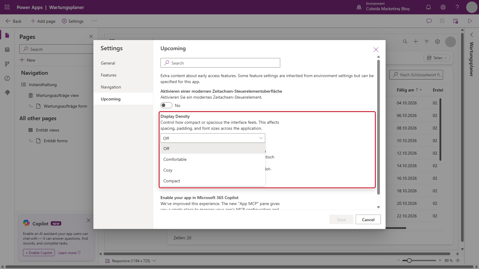Collapse the Display Density dropdown
The width and height of the screenshot is (479, 269).
pos(213,138)
